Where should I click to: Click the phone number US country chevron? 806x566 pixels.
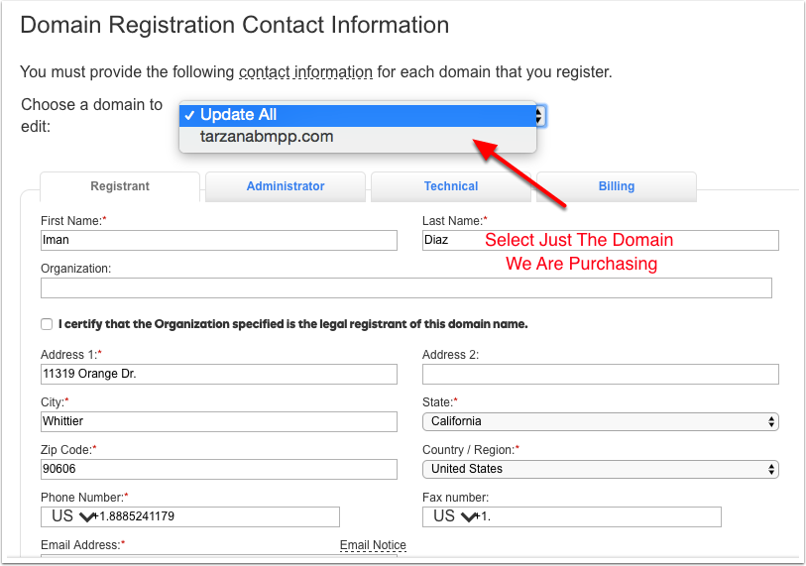(87, 516)
